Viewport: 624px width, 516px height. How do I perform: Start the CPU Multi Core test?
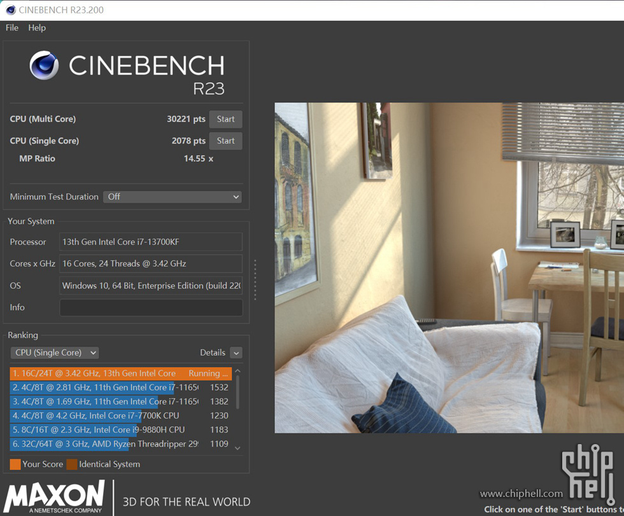(225, 119)
